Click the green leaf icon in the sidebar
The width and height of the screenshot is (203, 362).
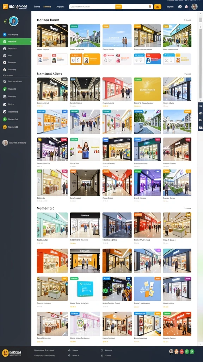5,89
